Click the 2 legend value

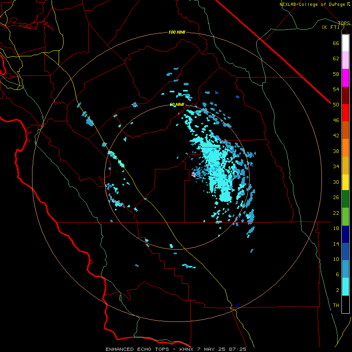[x=338, y=290]
